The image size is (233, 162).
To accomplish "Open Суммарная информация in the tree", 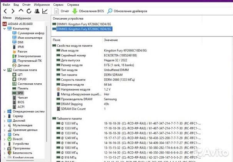I will pyautogui.click(x=28, y=33).
